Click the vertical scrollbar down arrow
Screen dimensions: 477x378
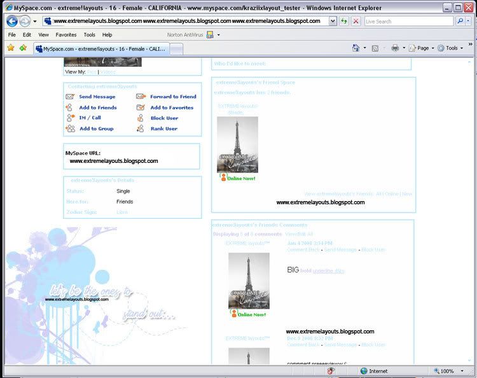[469, 361]
